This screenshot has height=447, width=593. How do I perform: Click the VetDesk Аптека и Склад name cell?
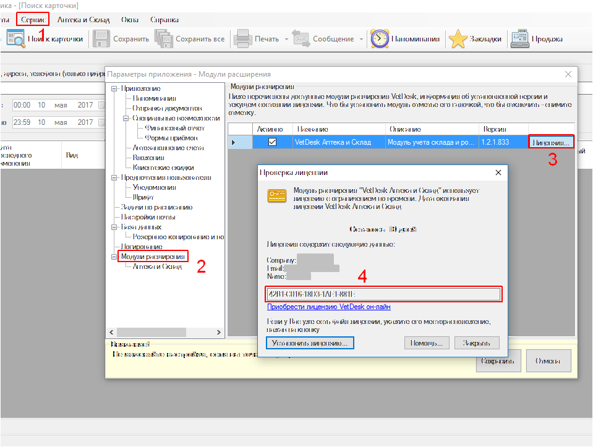coord(339,142)
